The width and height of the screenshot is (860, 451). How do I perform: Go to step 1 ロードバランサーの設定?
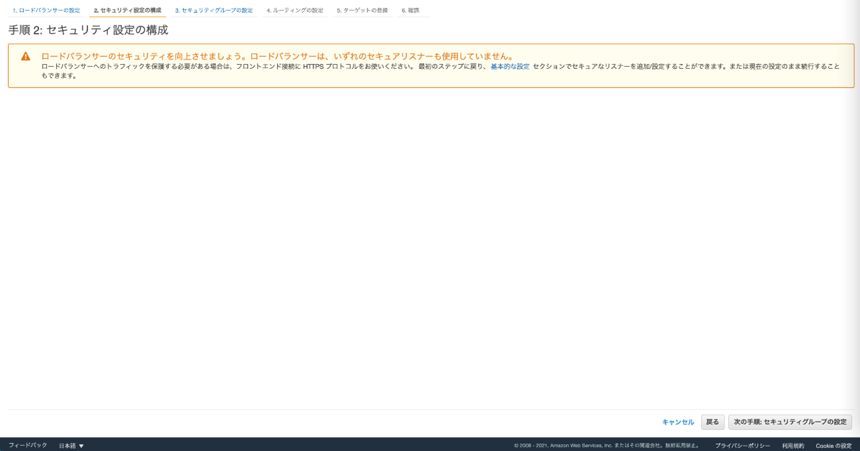click(x=46, y=11)
